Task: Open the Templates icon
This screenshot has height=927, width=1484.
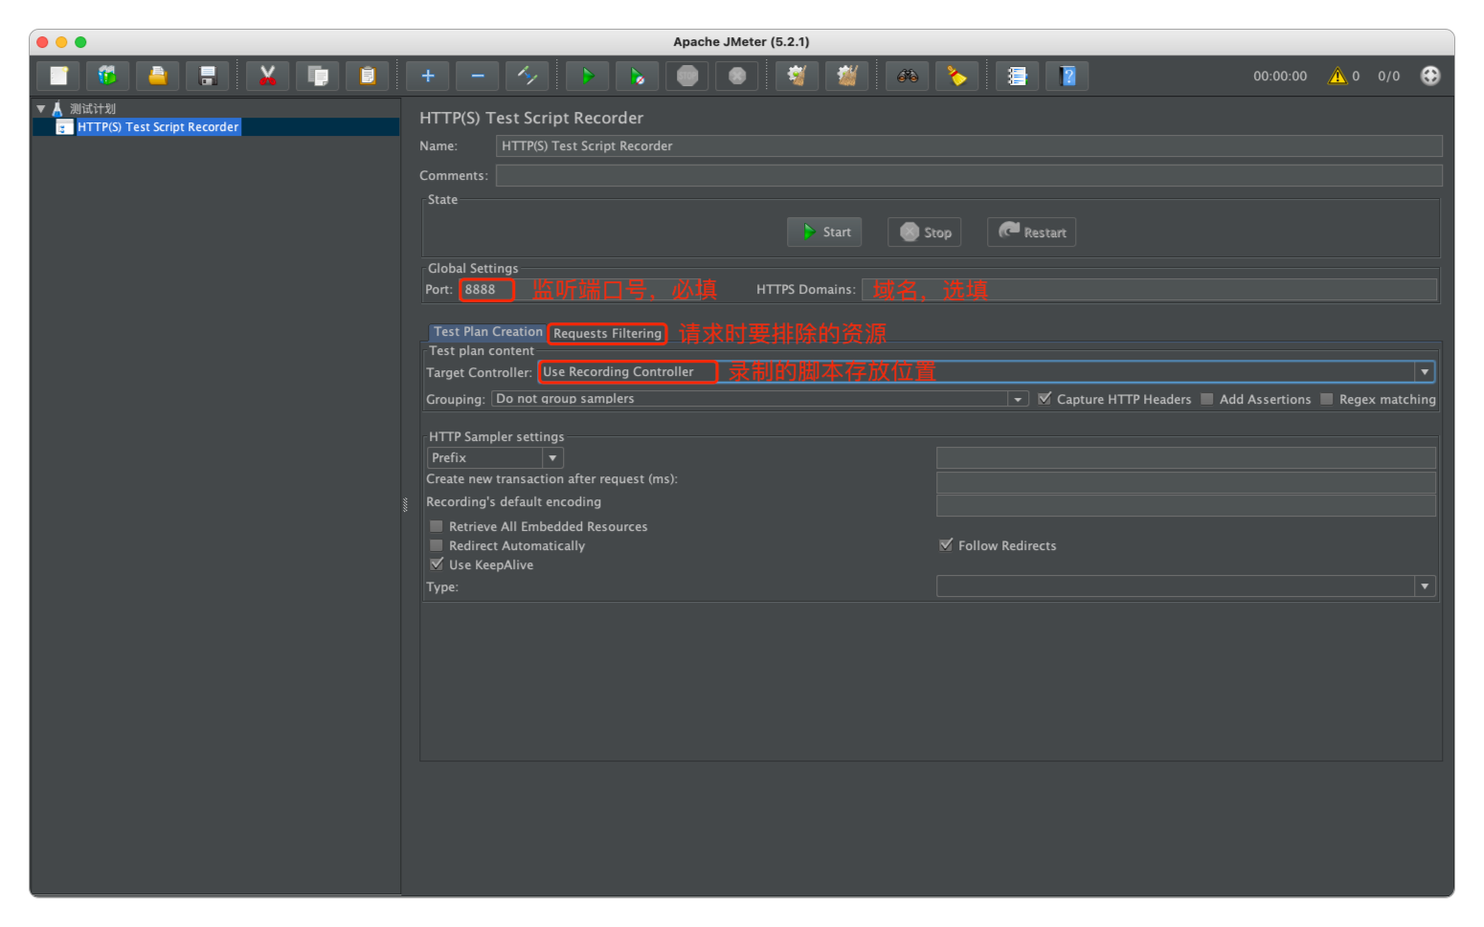Action: point(107,76)
